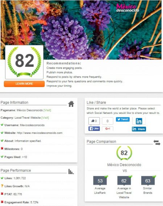Open the mexicodesconocido.com website link
163x206 pixels.
[x=39, y=133]
